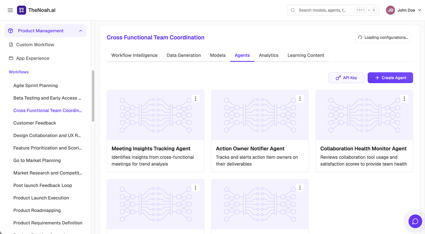The width and height of the screenshot is (425, 234).
Task: Click the loading spinner icon
Action: click(360, 38)
